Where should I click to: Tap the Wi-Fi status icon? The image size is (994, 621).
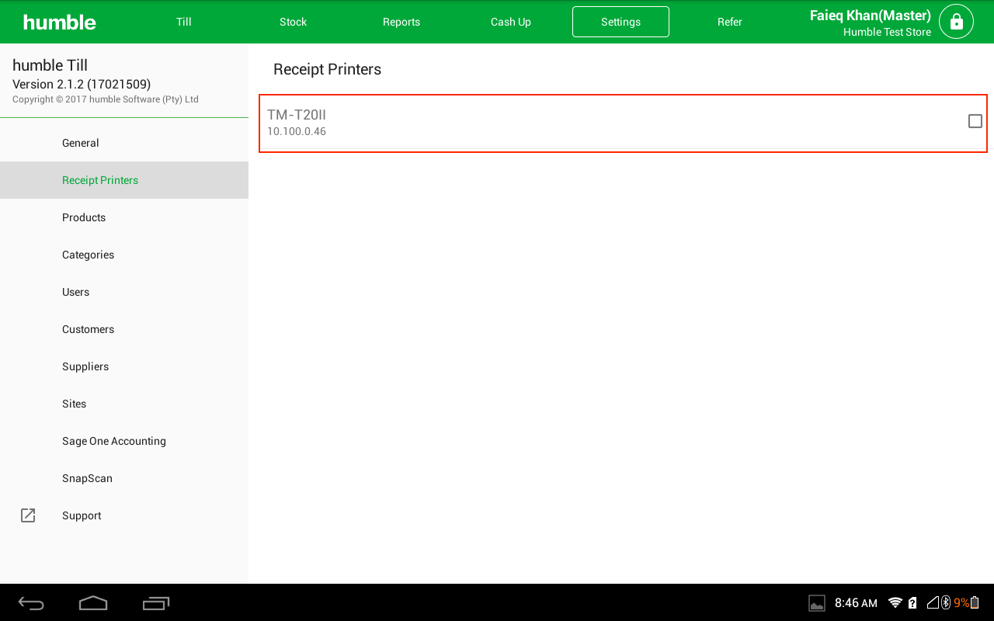click(x=895, y=603)
